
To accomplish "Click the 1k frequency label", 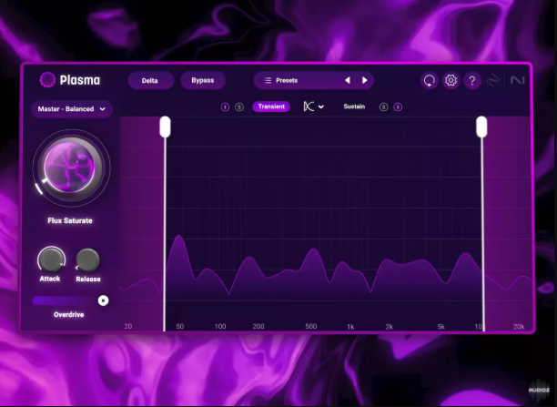I will 350,327.
